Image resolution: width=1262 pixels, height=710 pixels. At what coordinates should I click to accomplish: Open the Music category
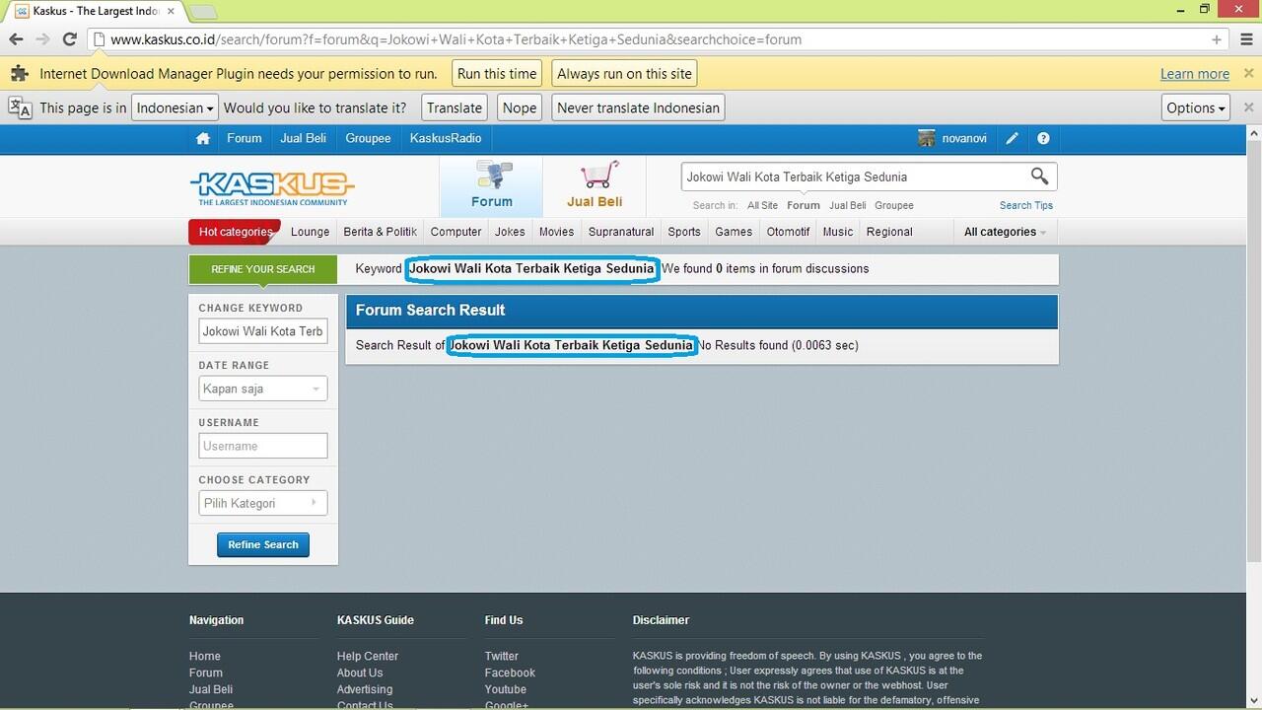(838, 232)
